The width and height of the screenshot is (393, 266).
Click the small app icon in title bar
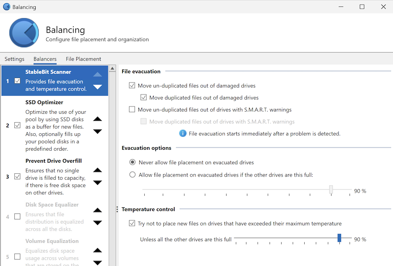(6, 7)
